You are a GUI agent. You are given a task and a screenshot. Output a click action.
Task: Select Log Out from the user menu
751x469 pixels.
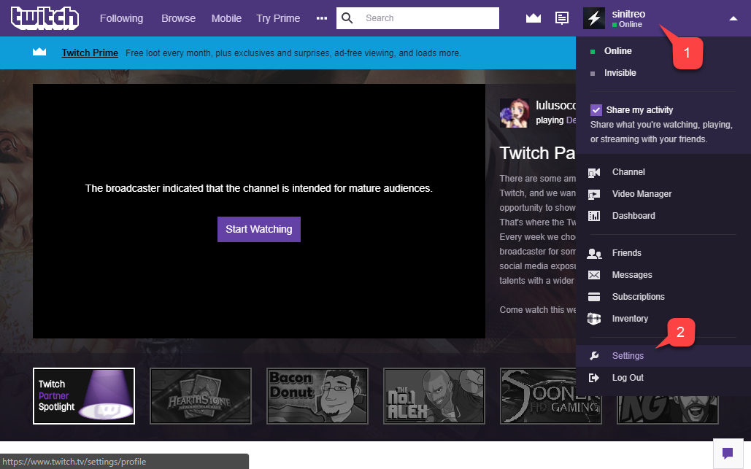pyautogui.click(x=628, y=378)
